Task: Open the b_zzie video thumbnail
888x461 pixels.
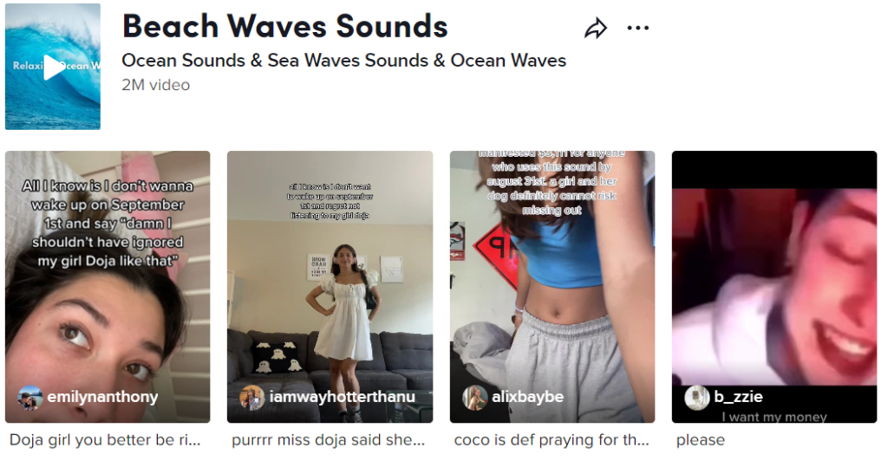Action: pyautogui.click(x=774, y=287)
